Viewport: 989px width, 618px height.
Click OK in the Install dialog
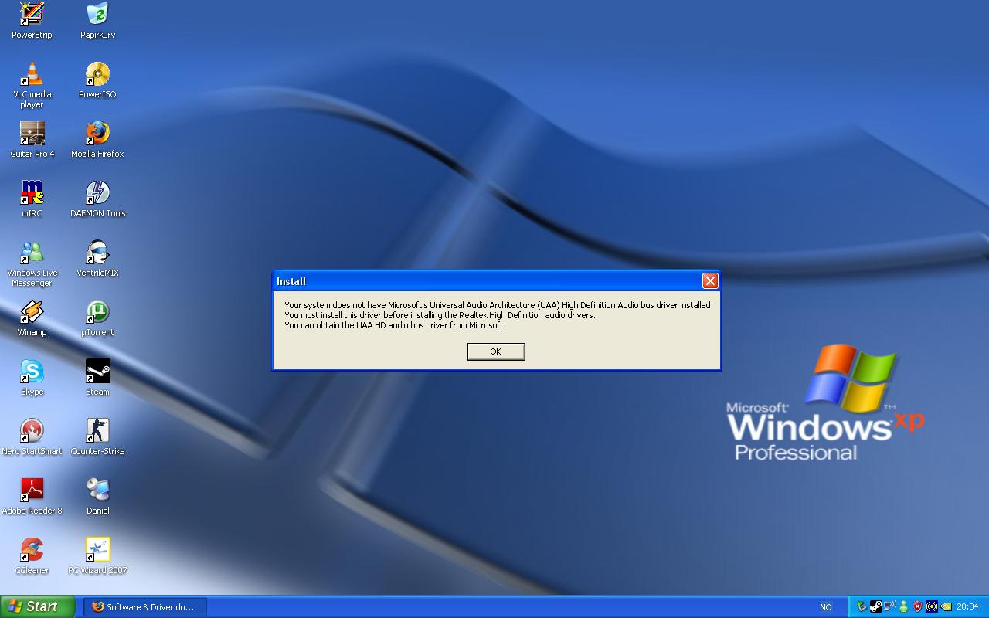(x=496, y=351)
